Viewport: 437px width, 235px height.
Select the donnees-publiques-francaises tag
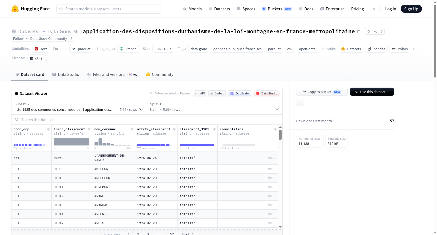point(237,49)
